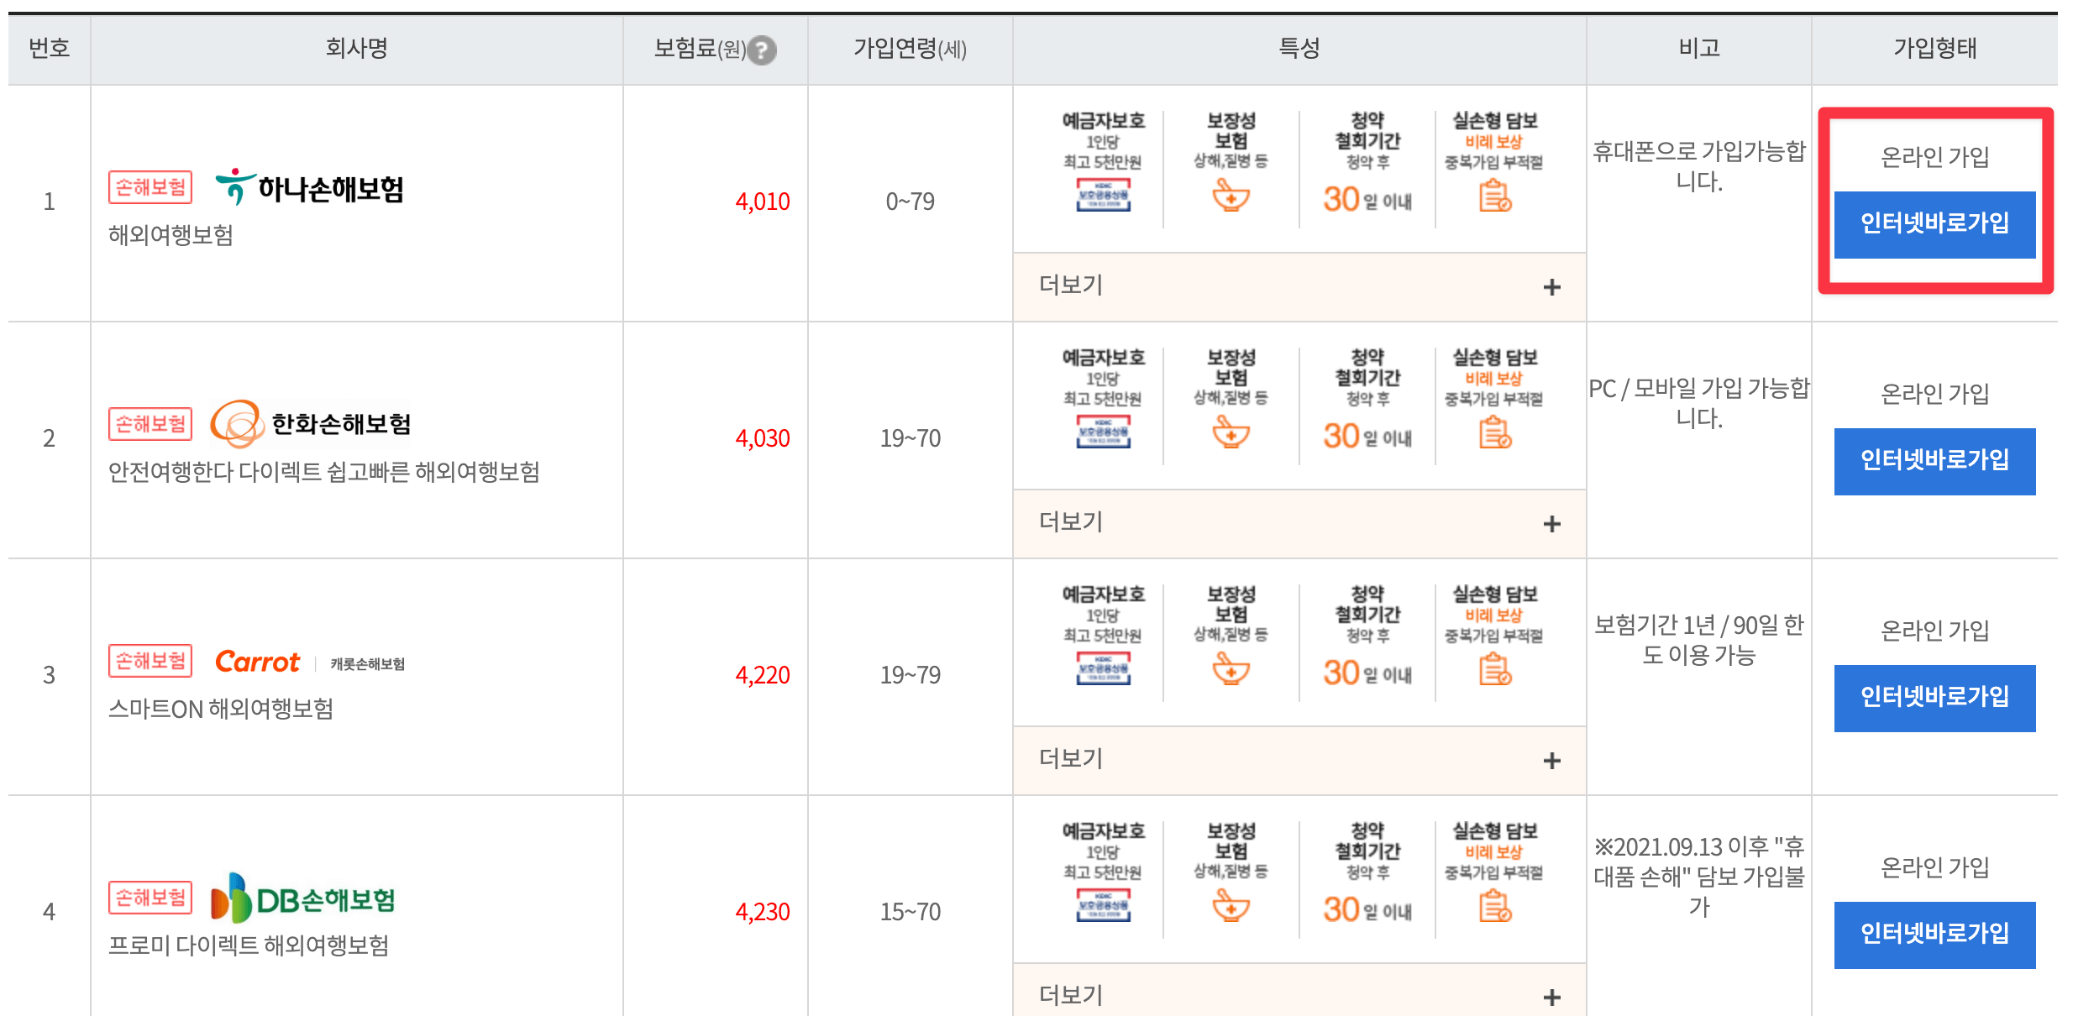Click 30-day withdrawal period icon in Hana row
This screenshot has width=2073, height=1016.
1367,199
